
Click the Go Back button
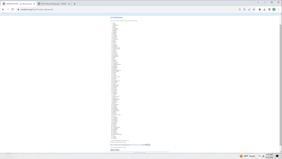point(117,150)
